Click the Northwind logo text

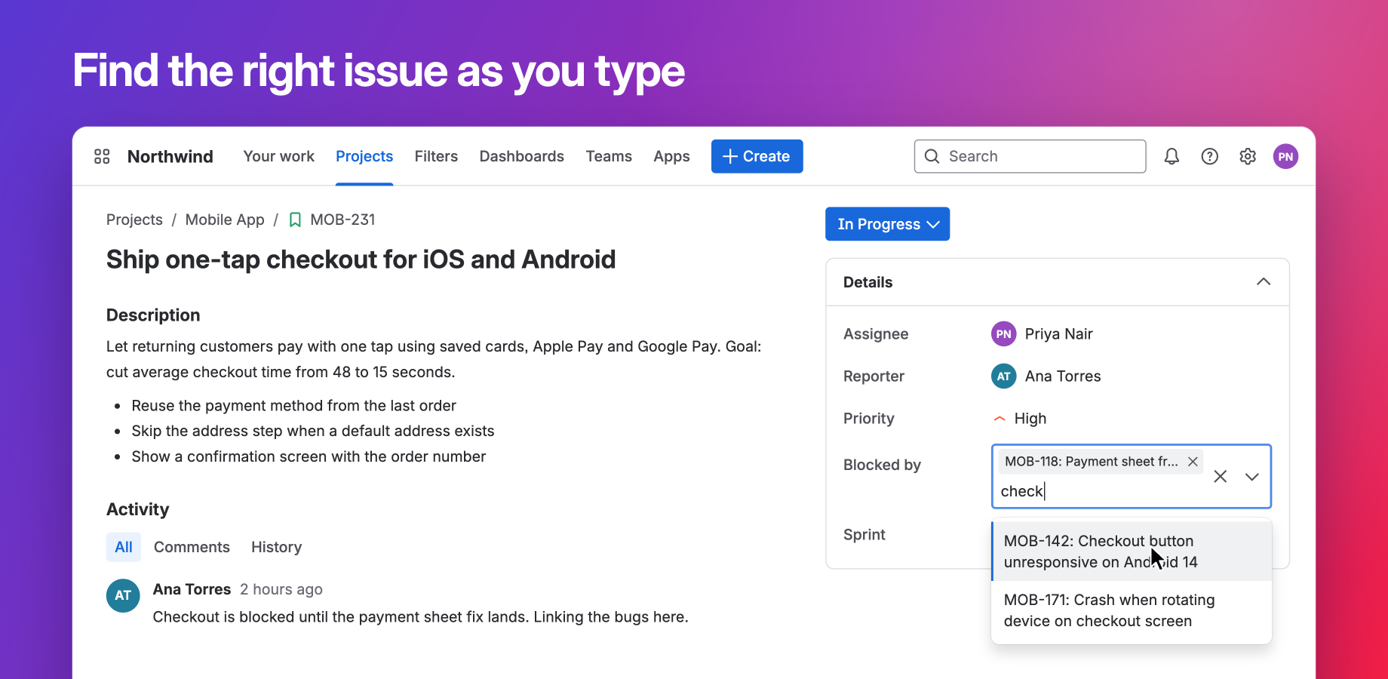[x=170, y=156]
